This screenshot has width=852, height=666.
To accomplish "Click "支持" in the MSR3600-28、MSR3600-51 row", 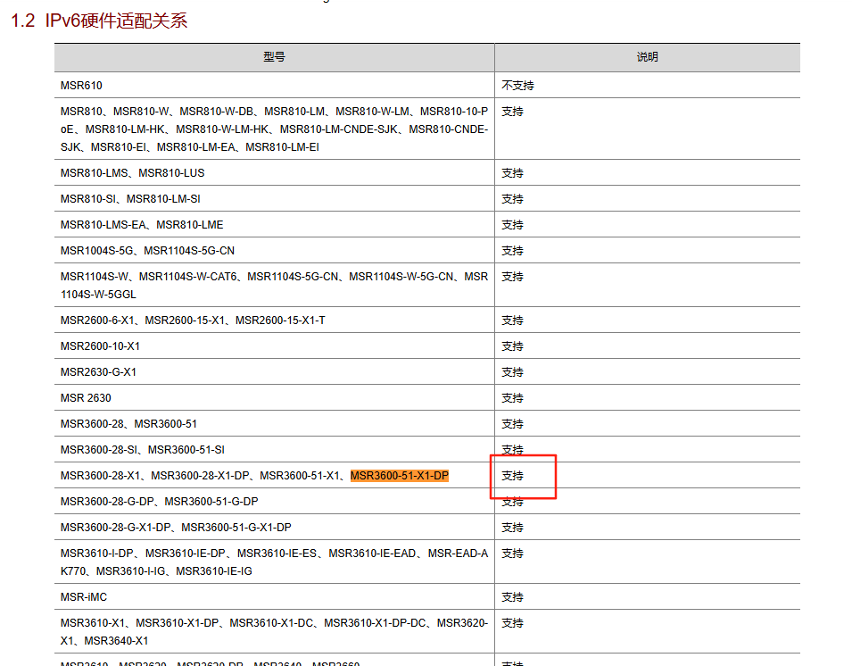I will point(512,423).
